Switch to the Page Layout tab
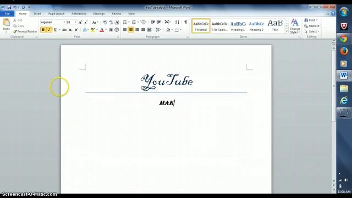 (x=56, y=14)
